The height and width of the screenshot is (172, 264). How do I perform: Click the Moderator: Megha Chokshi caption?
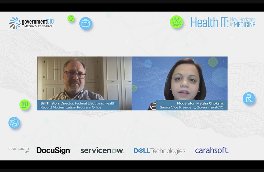[192, 105]
